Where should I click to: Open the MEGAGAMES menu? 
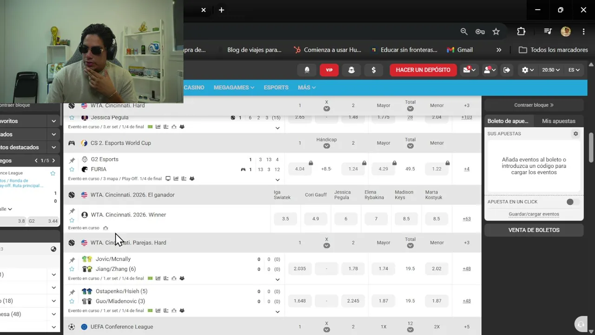pos(234,87)
